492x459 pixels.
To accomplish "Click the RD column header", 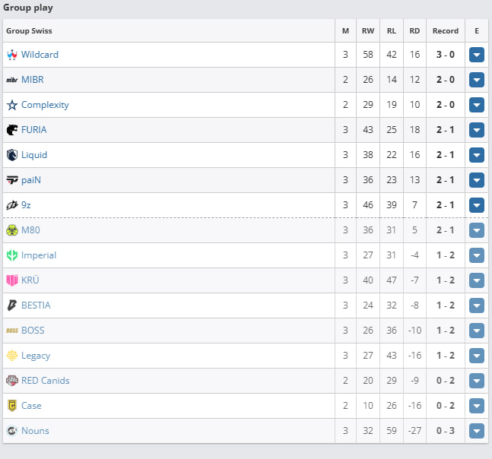I will tap(414, 30).
